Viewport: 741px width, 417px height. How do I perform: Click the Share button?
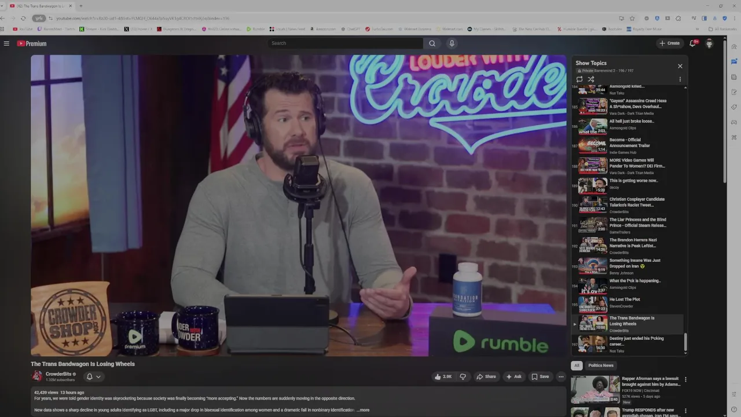pos(486,376)
